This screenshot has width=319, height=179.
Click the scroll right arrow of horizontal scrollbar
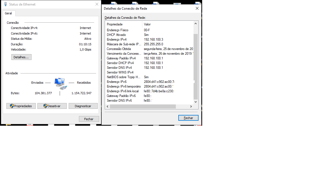point(191,106)
